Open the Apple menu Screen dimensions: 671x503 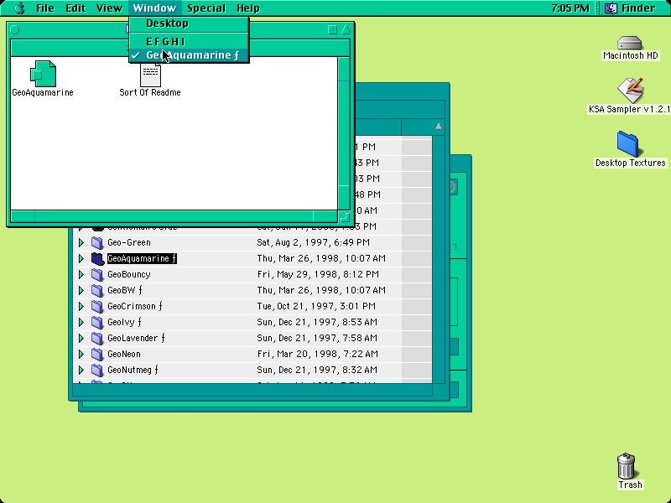click(19, 8)
